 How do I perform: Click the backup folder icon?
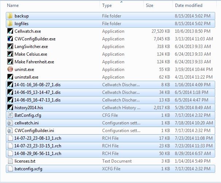click(x=10, y=16)
